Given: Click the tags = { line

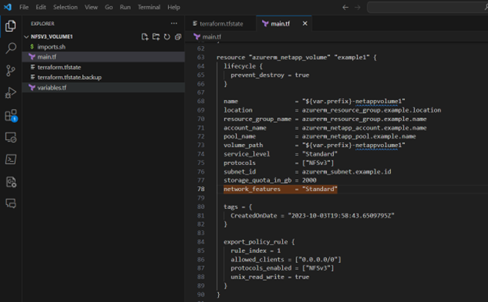Looking at the screenshot, I should [x=238, y=207].
